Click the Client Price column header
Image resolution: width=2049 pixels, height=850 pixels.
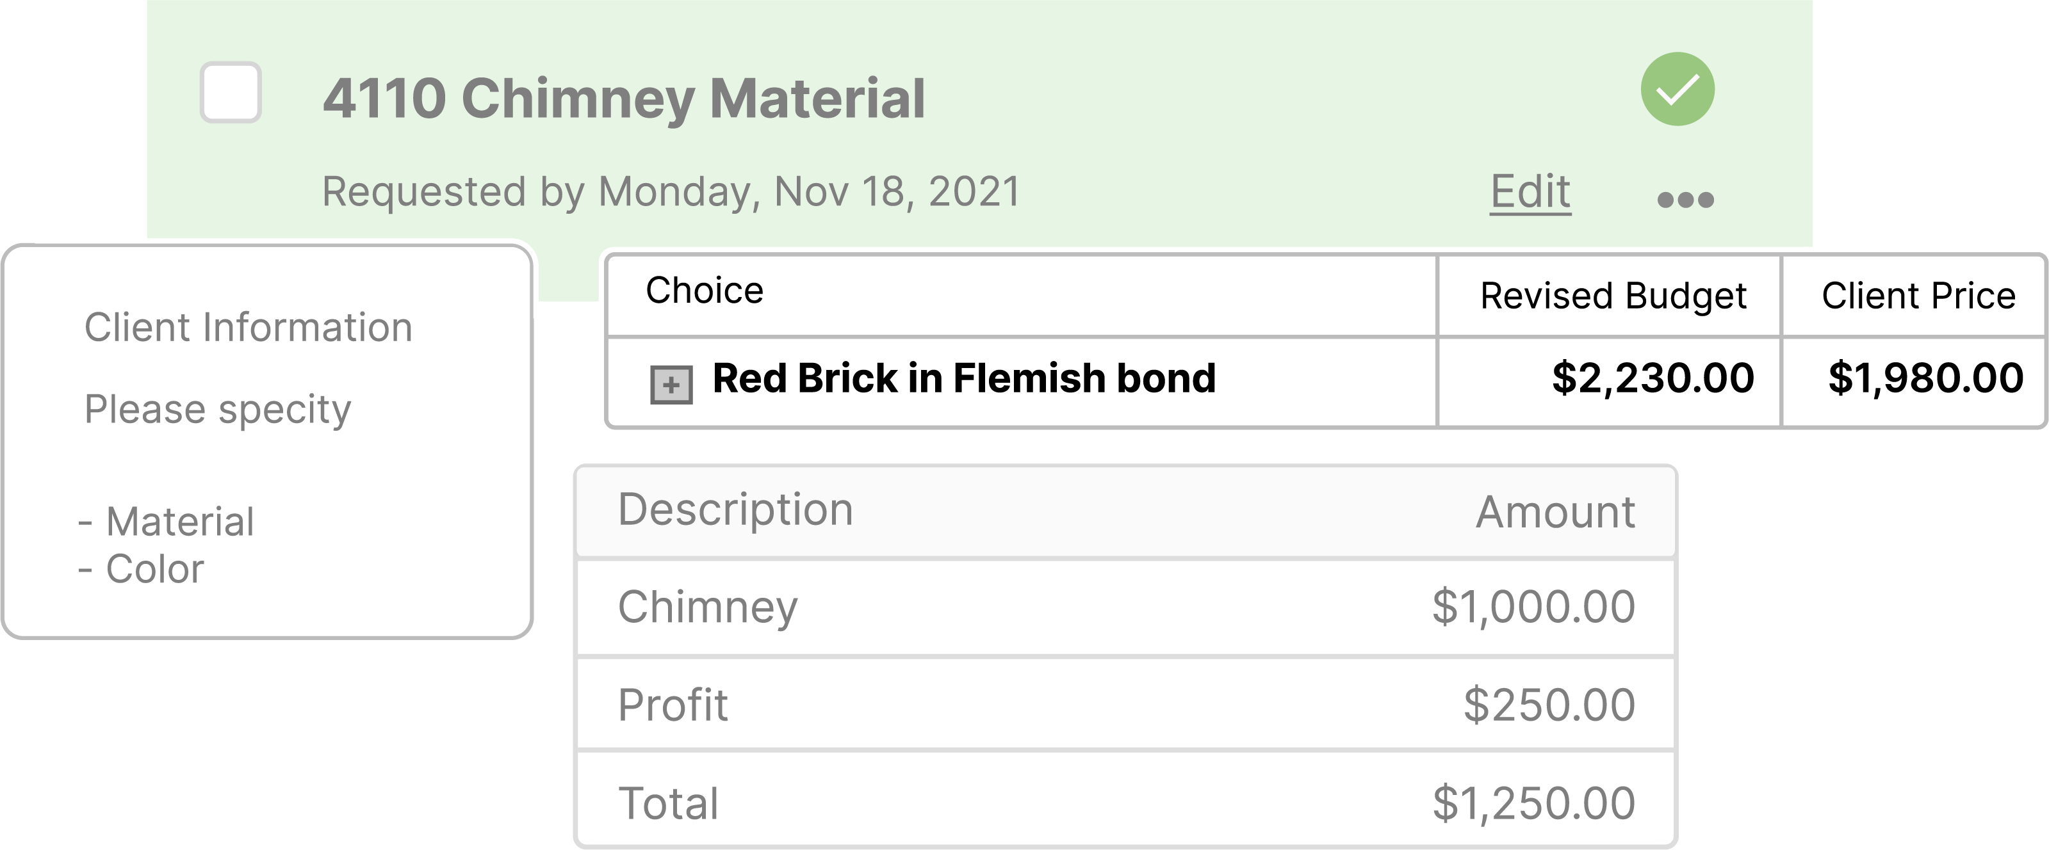pos(1918,296)
